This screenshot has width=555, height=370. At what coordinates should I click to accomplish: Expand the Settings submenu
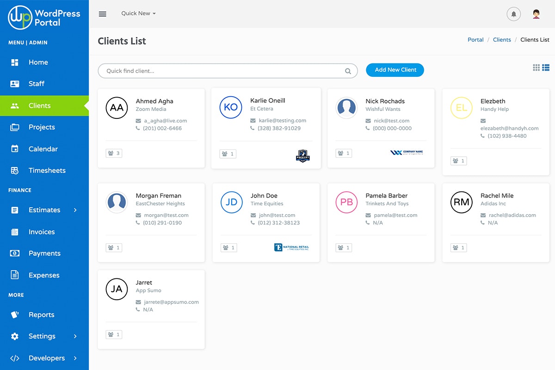coord(75,336)
